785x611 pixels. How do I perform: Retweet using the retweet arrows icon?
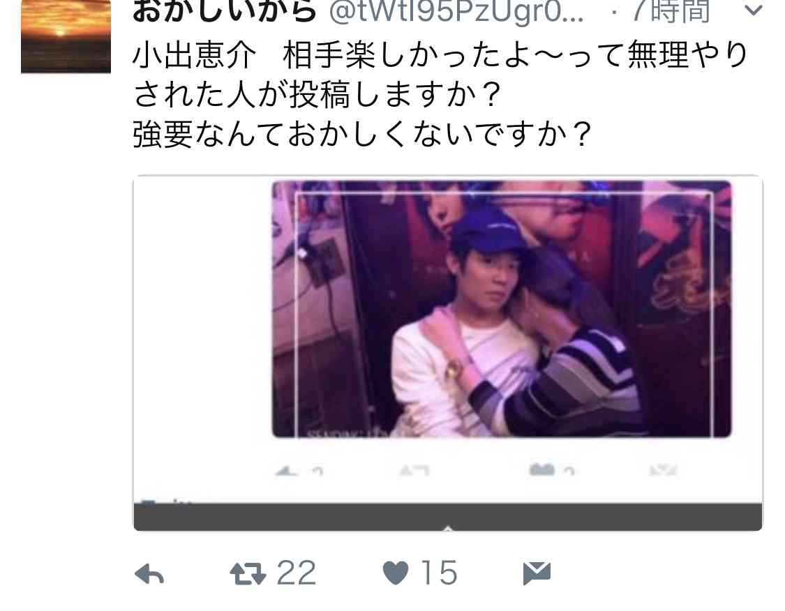[x=248, y=573]
